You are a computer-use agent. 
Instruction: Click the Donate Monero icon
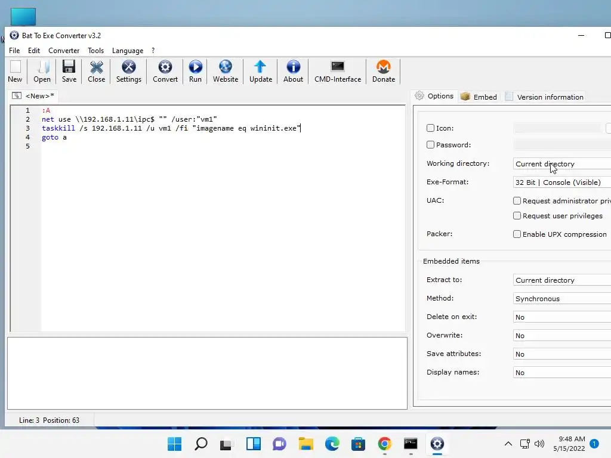point(384,72)
